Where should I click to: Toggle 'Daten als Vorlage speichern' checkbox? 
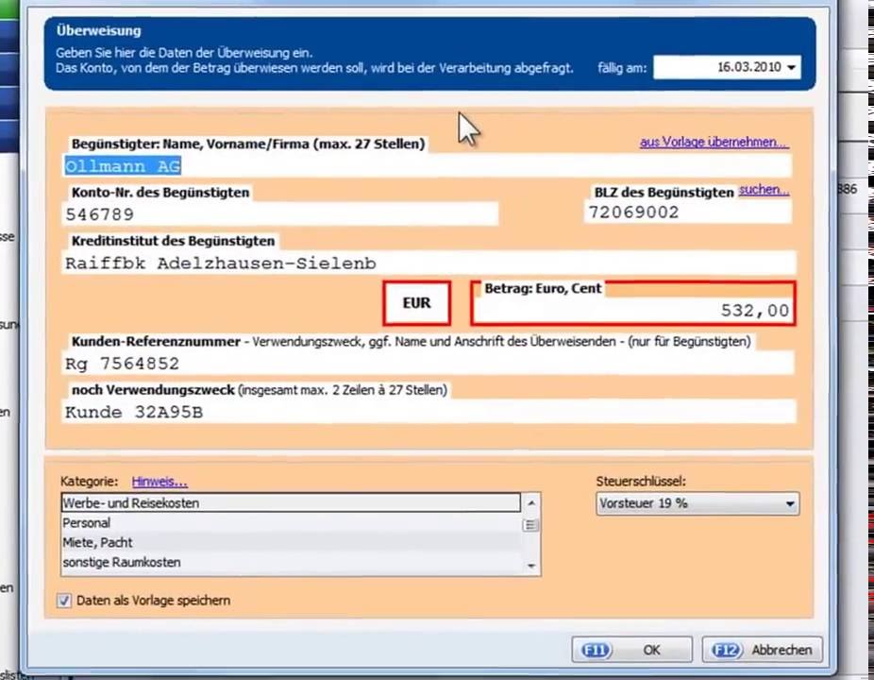64,601
